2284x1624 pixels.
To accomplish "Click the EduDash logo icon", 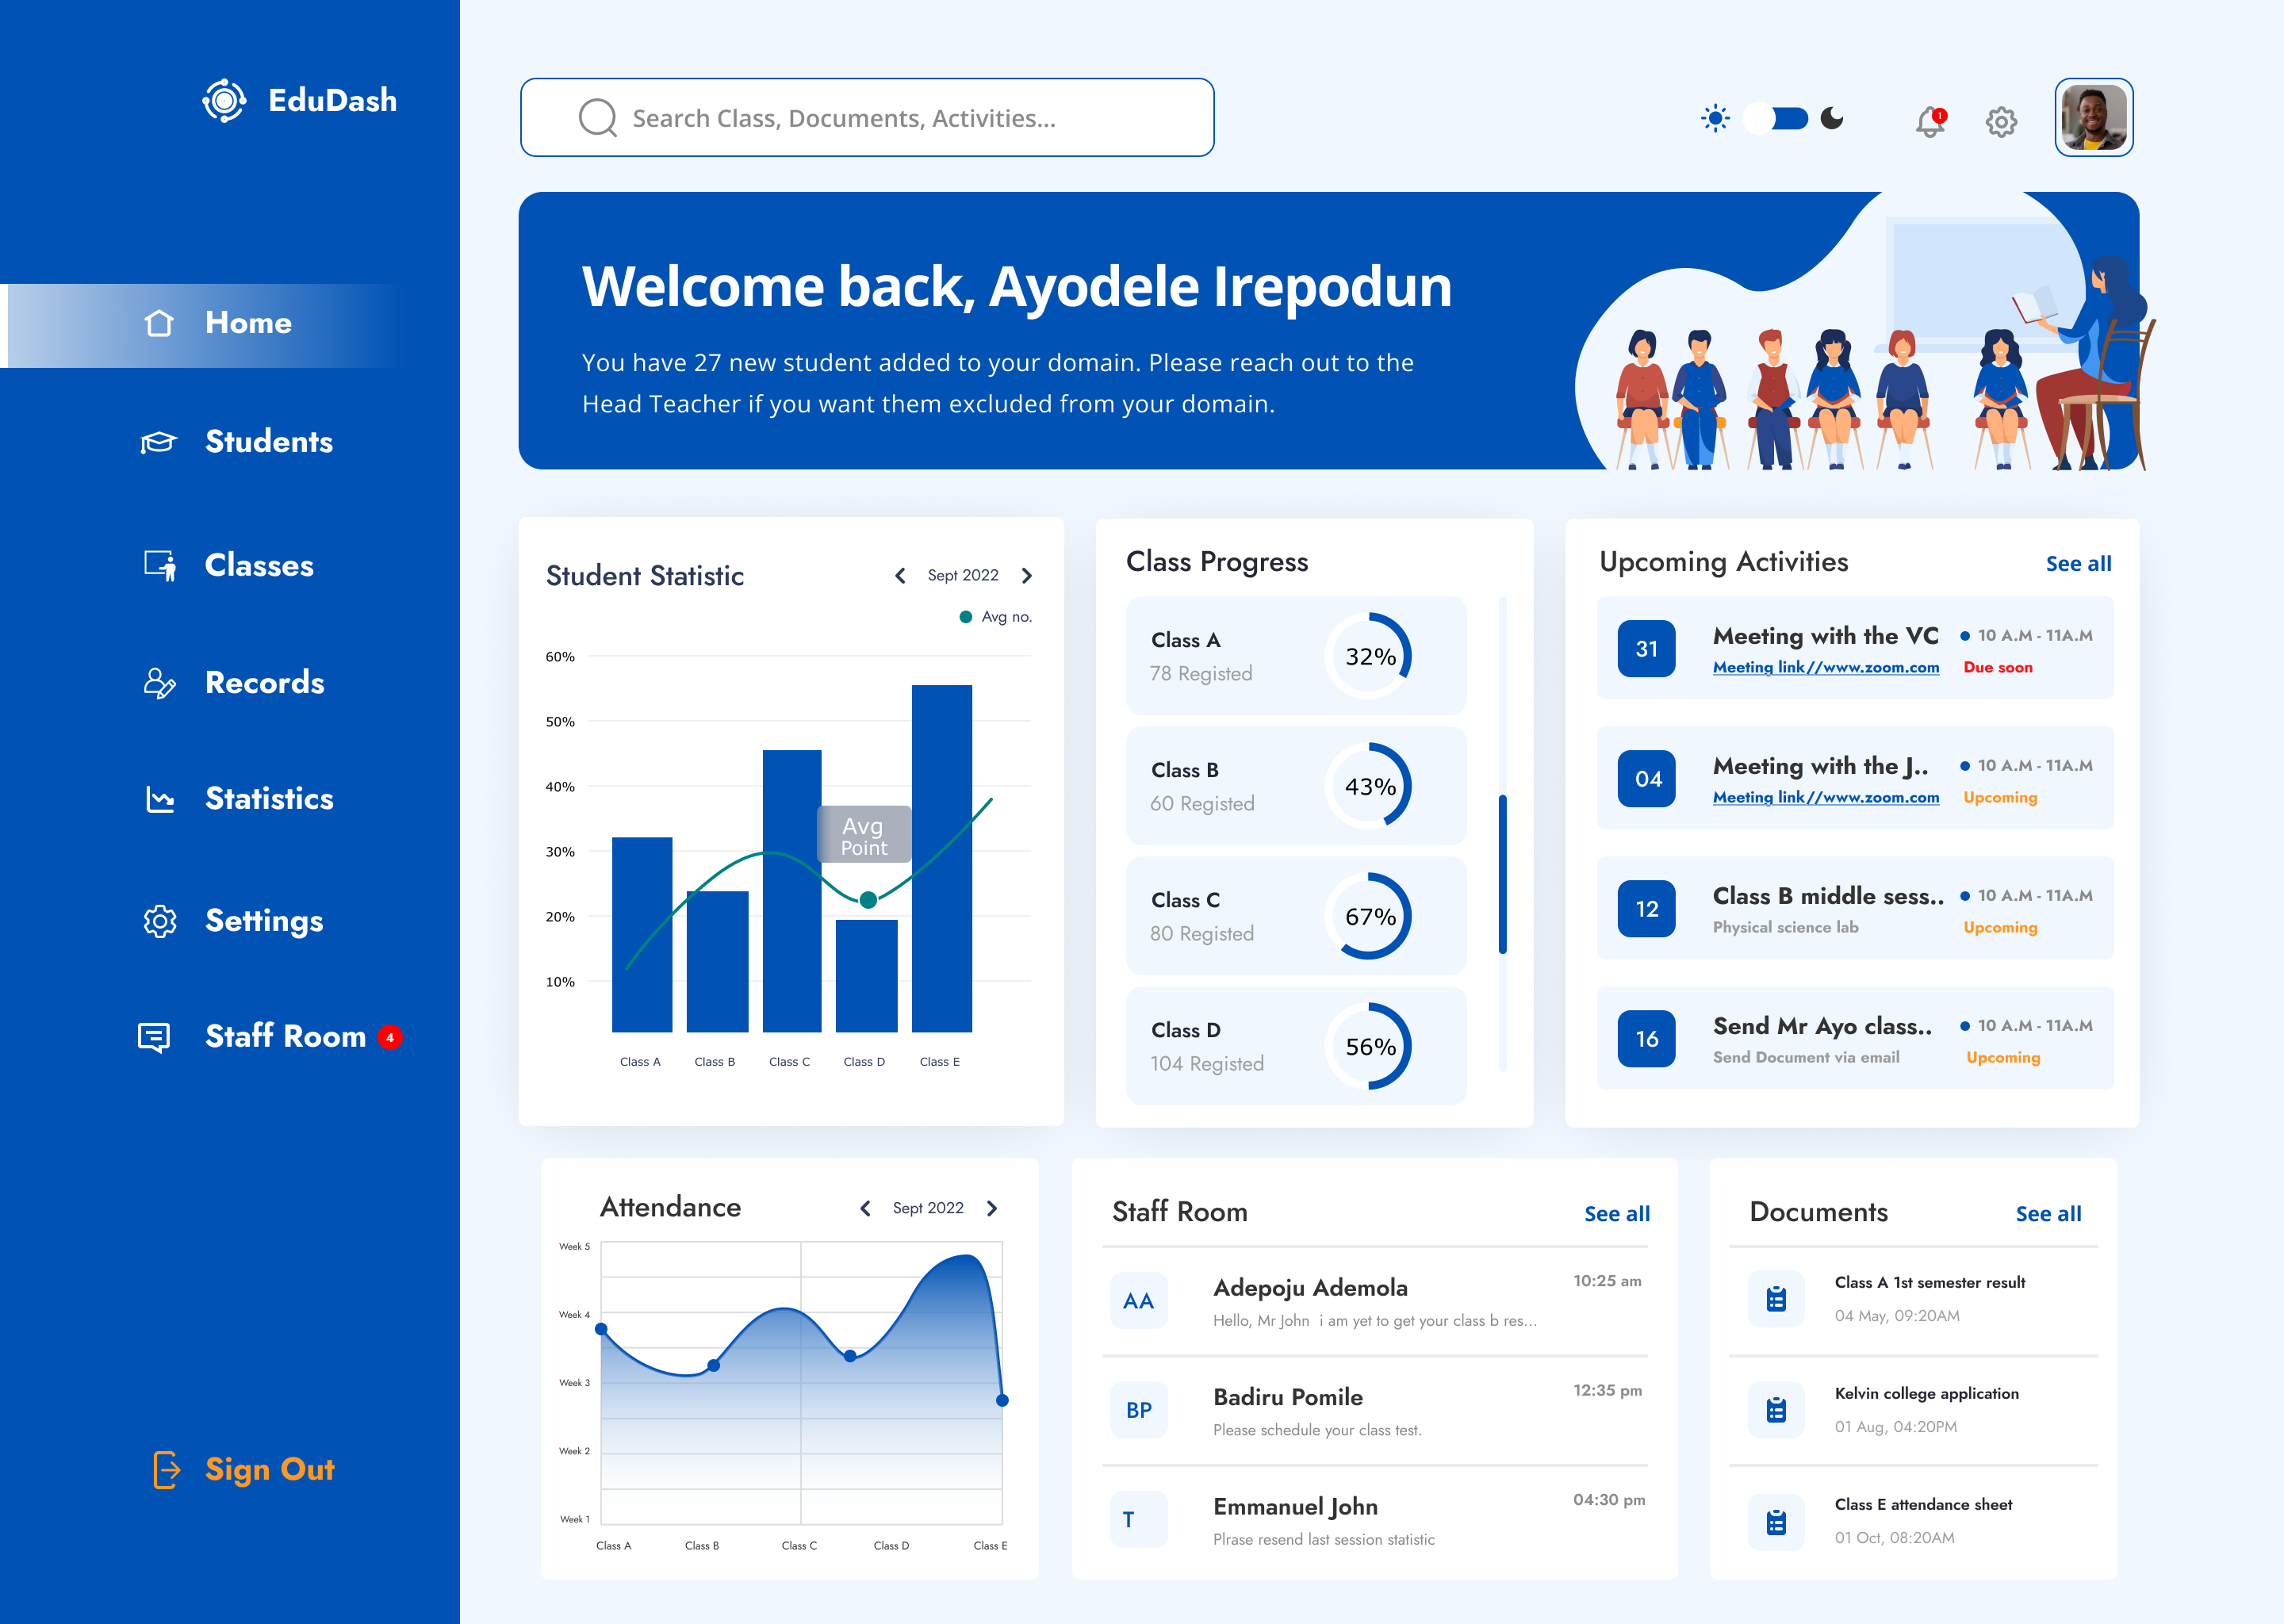I will 224,100.
